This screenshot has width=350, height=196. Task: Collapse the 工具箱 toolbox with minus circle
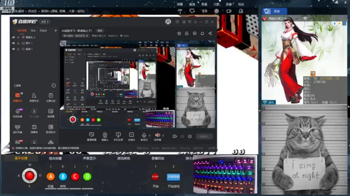53,85
